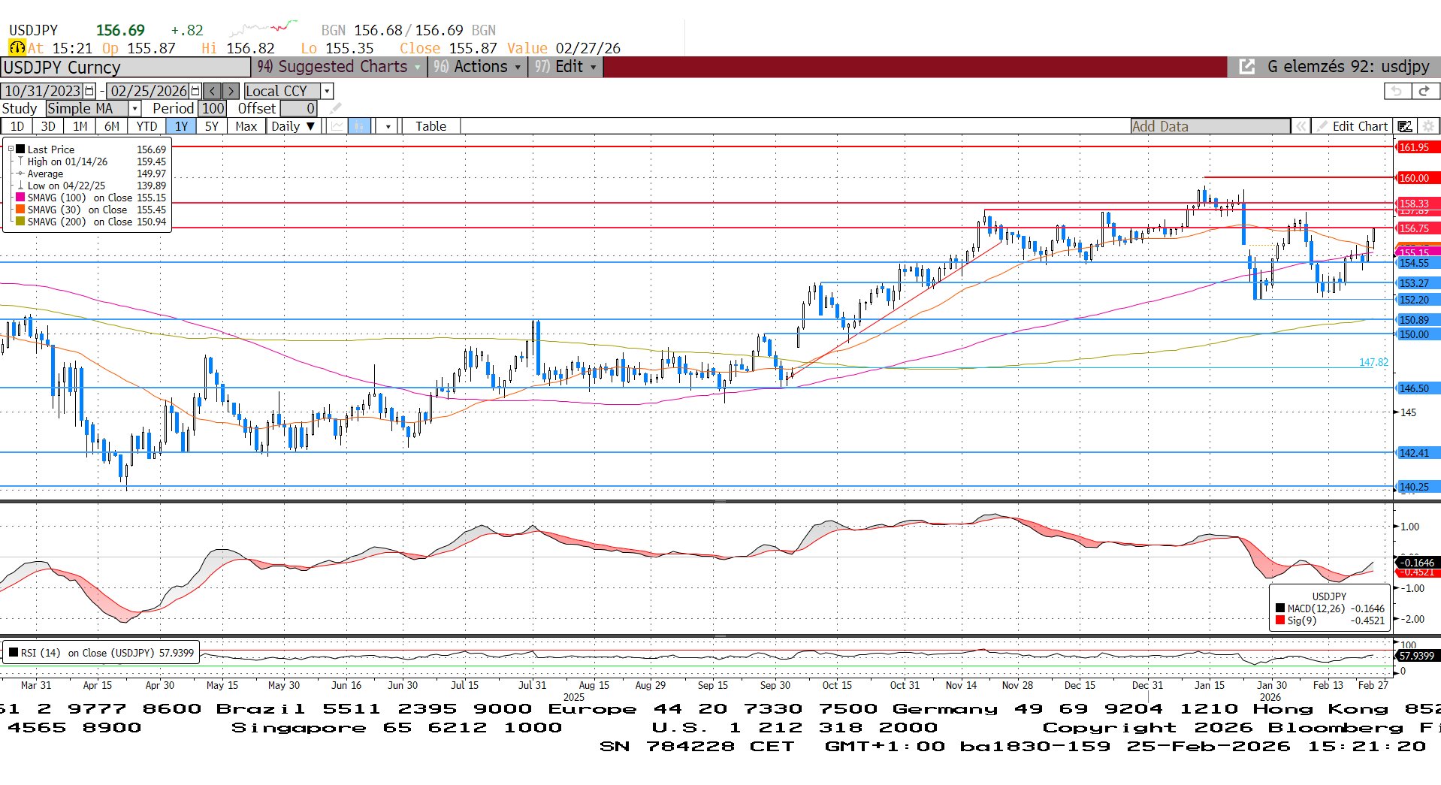Click the Edit Chart button
1441x785 pixels.
click(1353, 126)
